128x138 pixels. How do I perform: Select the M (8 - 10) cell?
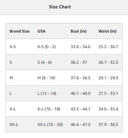click(46, 78)
